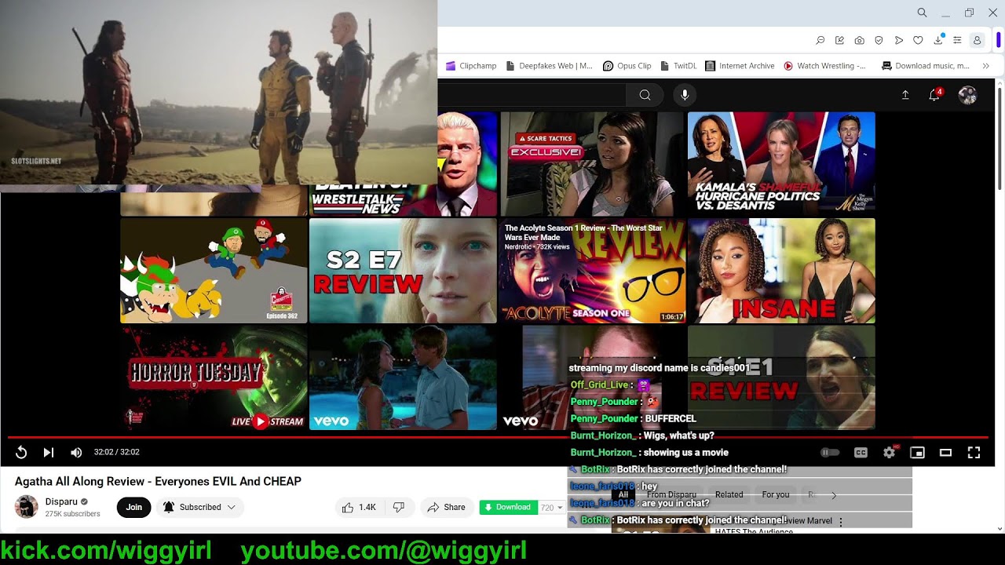Show more bookmarks with the chevron
The height and width of the screenshot is (565, 1005).
[985, 66]
